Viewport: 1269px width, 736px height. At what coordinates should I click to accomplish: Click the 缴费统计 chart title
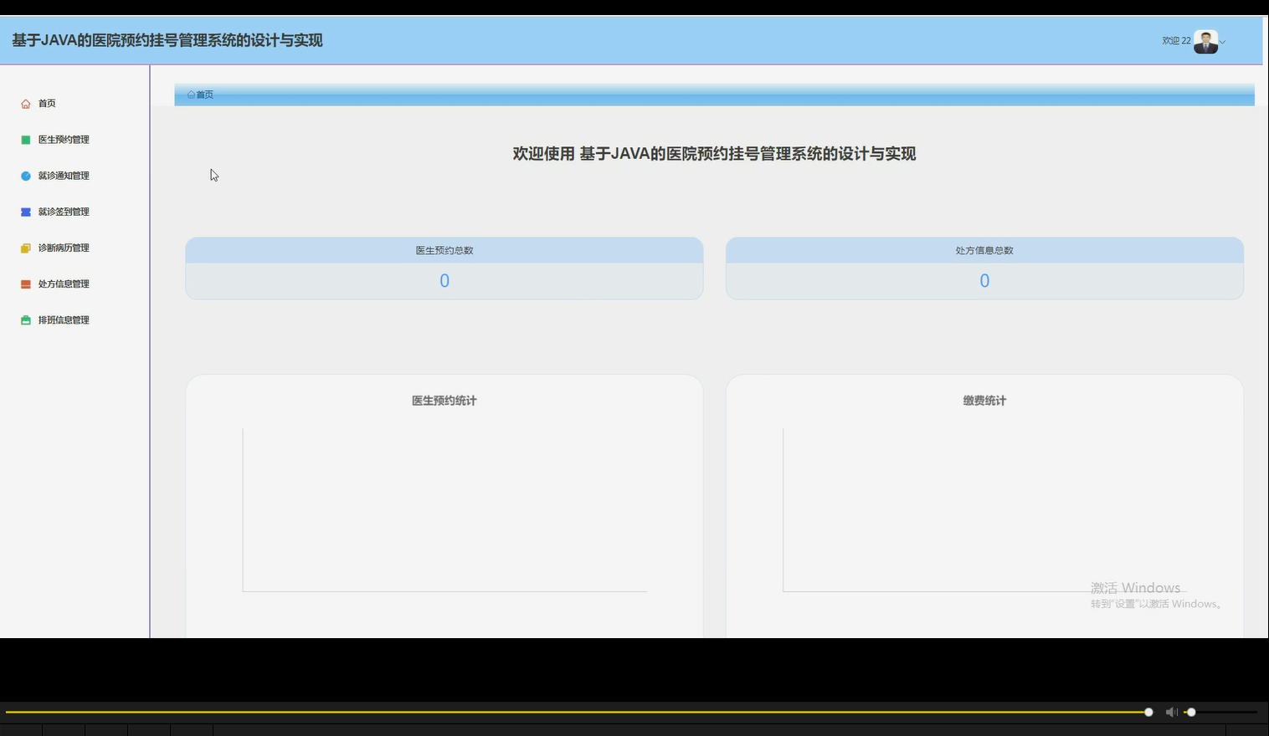point(984,401)
